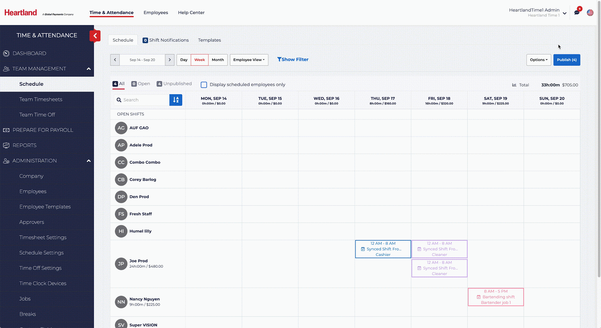Viewport: 601px width, 328px height.
Task: Click the employee Search field
Action: click(145, 100)
